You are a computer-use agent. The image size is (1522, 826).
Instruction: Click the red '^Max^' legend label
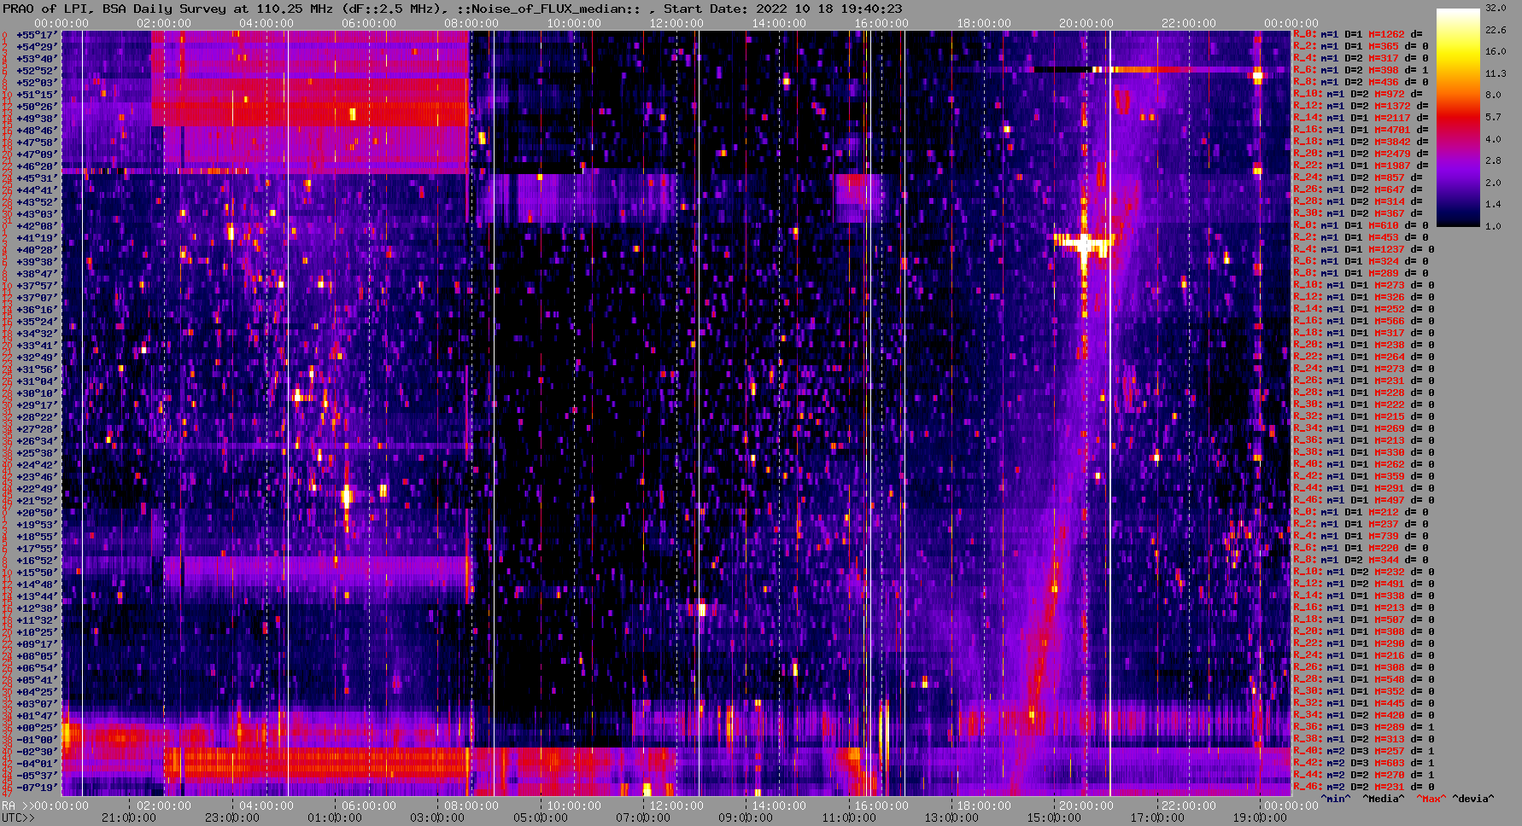pos(1431,799)
